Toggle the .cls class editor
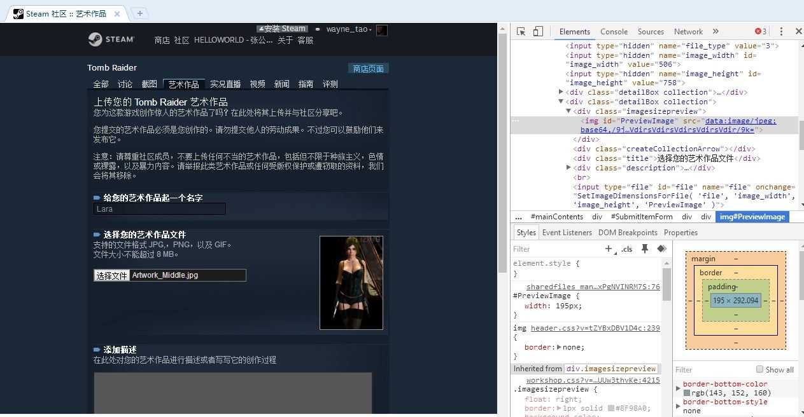This screenshot has width=804, height=417. tap(627, 249)
